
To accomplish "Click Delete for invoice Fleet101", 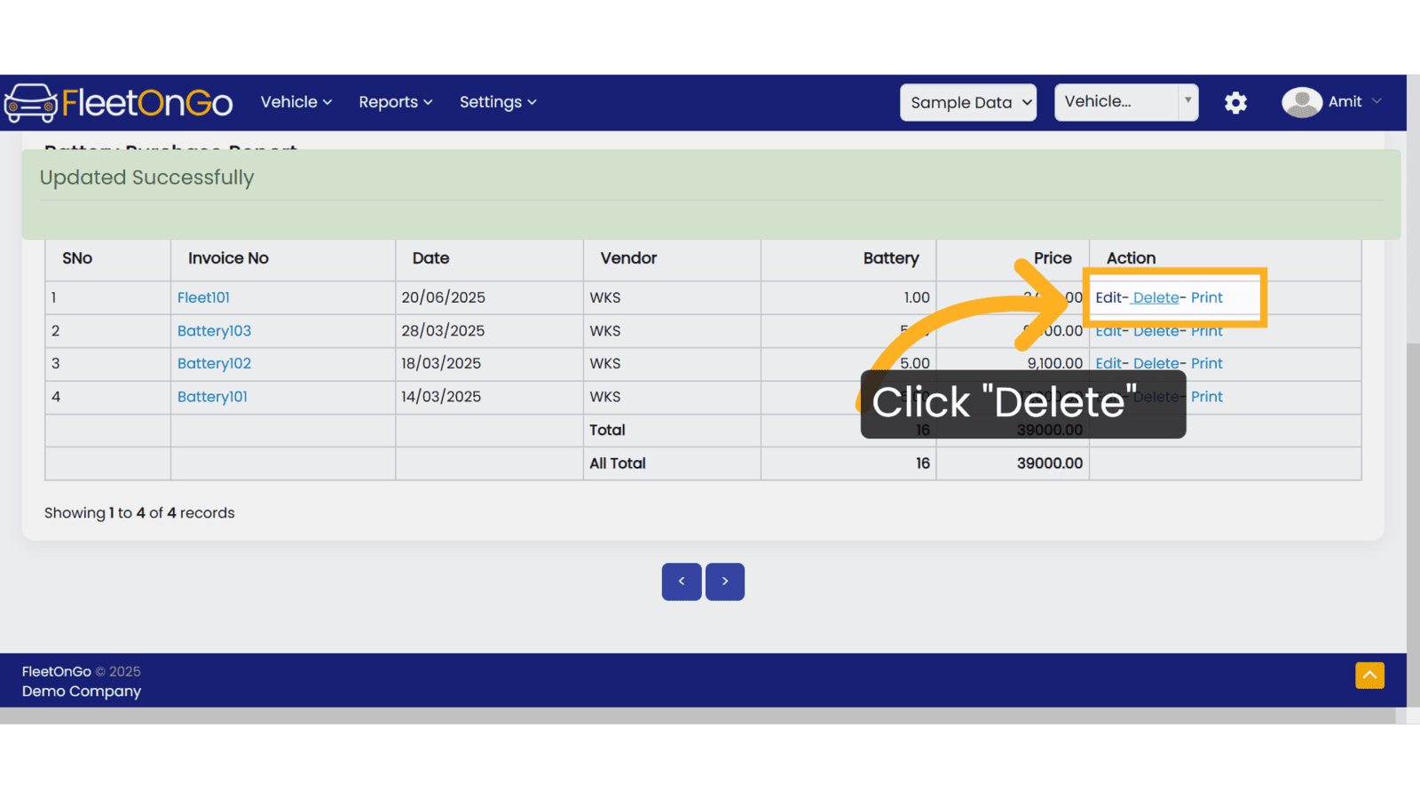I will point(1156,297).
